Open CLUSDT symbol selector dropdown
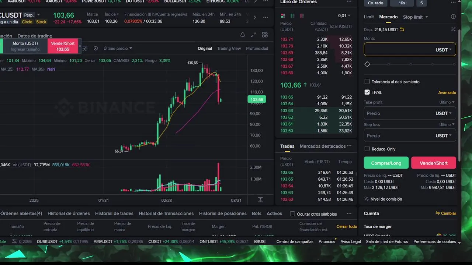 pyautogui.click(x=38, y=15)
